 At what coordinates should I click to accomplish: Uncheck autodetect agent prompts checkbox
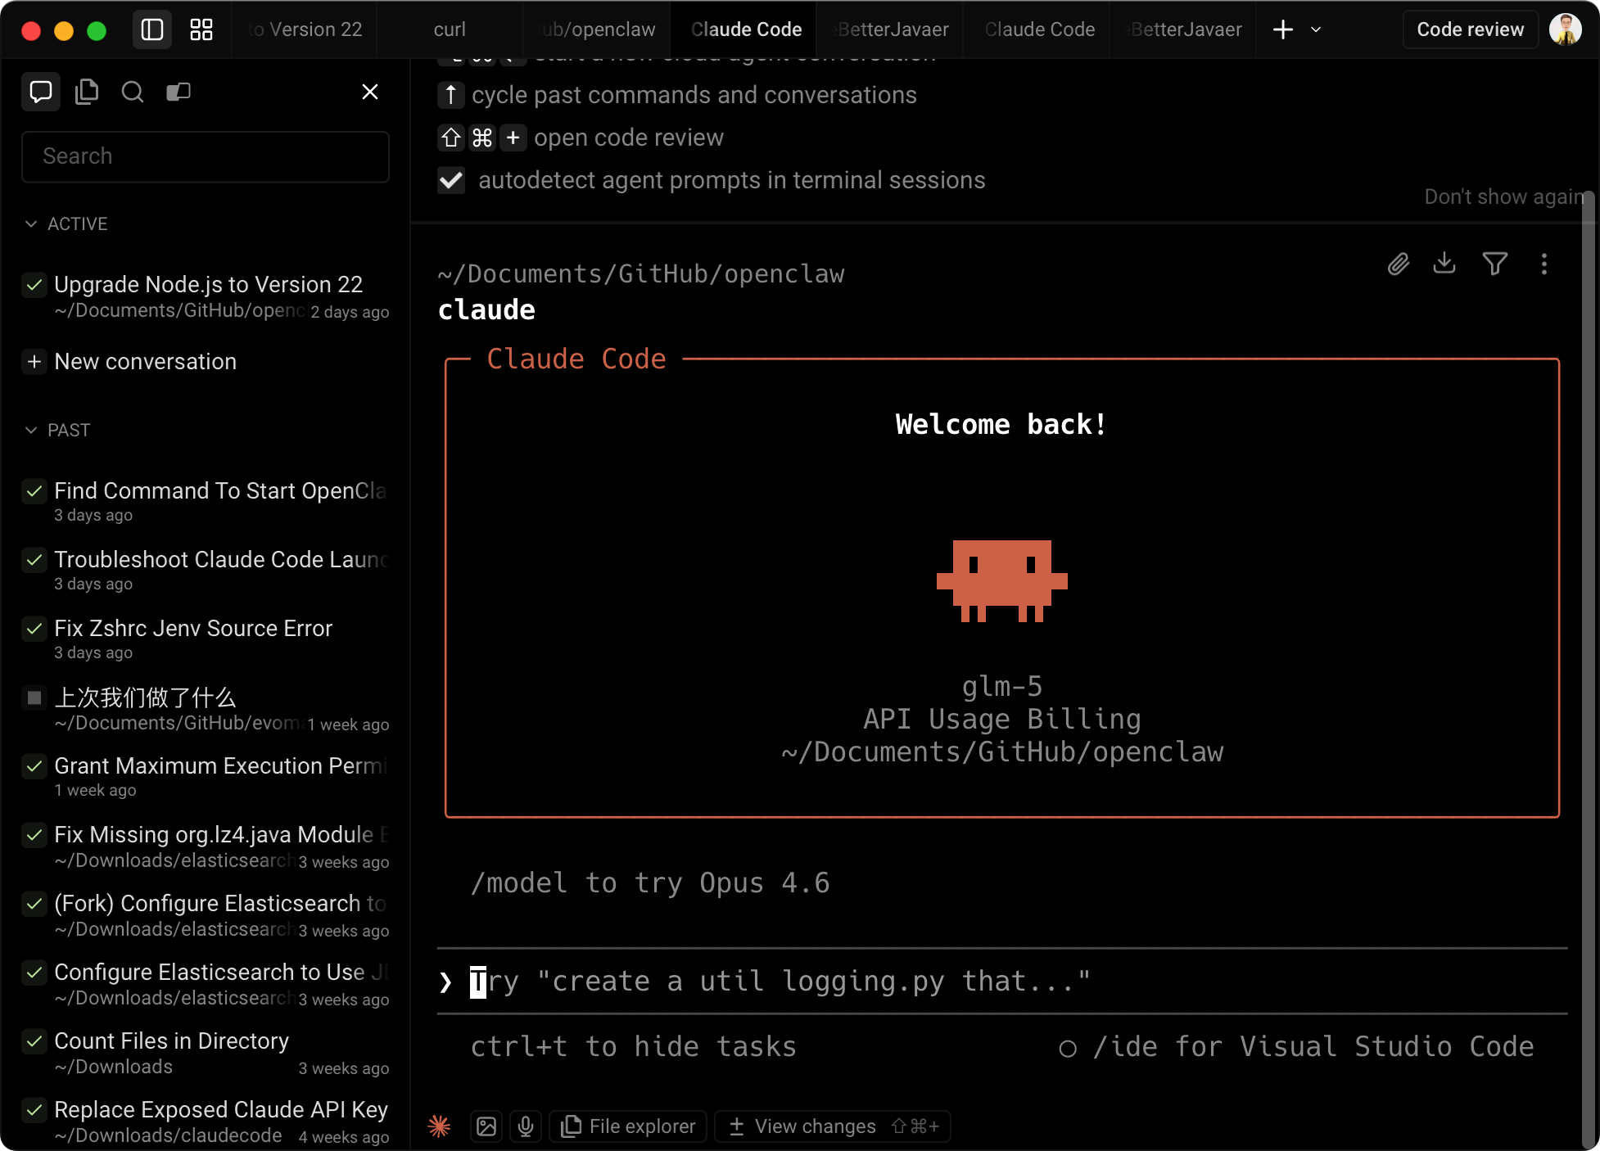[451, 180]
